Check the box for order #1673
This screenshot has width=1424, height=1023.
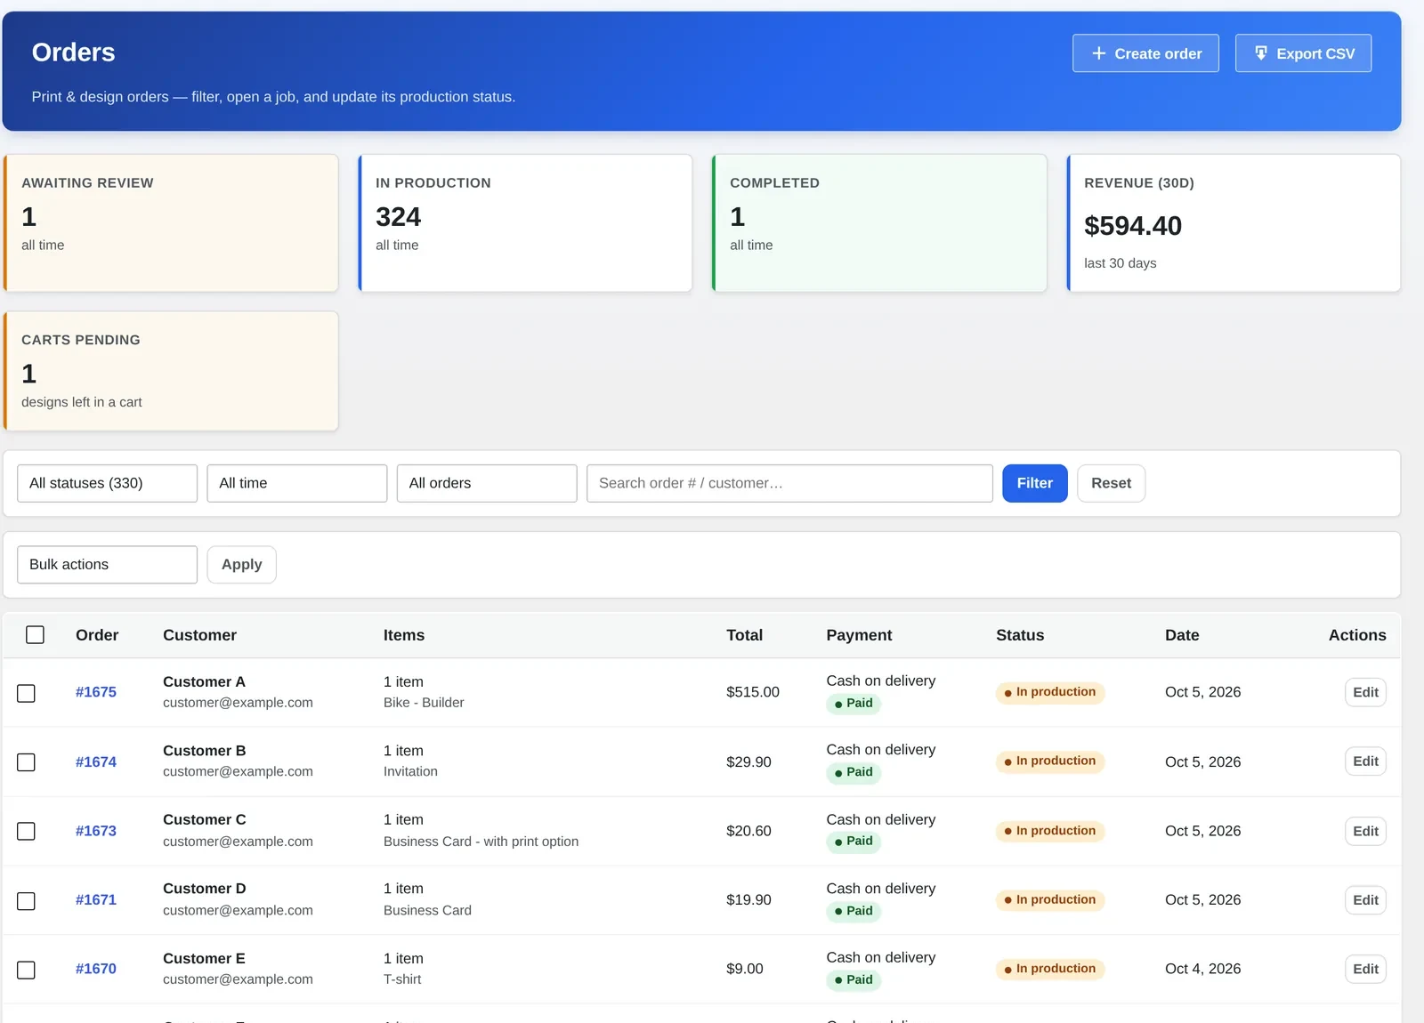tap(27, 831)
